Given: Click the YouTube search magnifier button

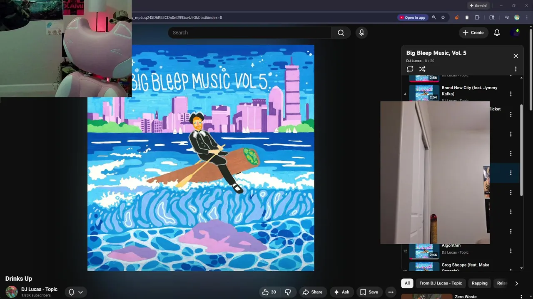Looking at the screenshot, I should coord(341,33).
